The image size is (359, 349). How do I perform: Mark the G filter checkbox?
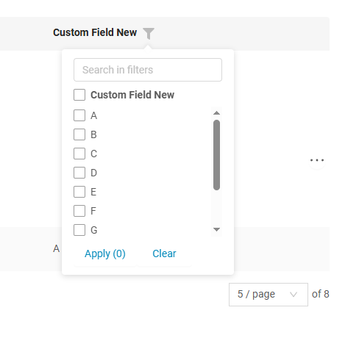(79, 230)
